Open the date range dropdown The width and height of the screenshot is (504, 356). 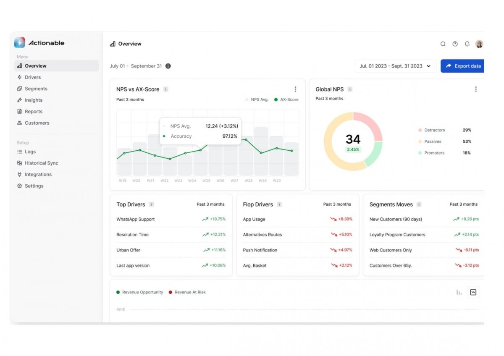395,66
